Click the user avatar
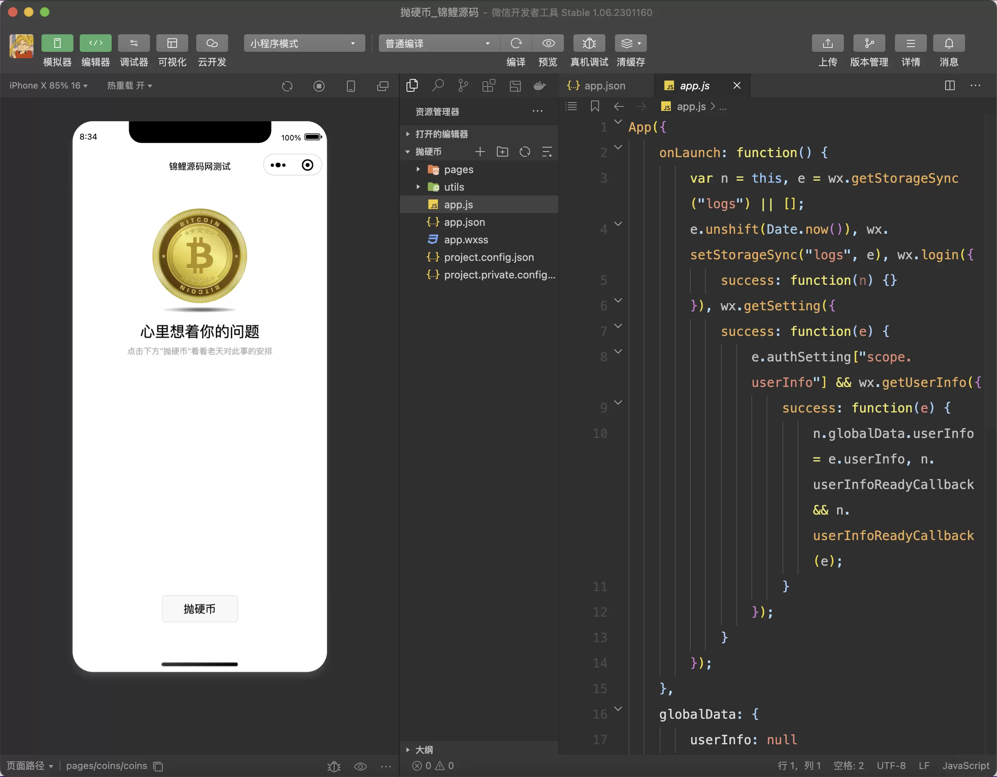 [22, 46]
